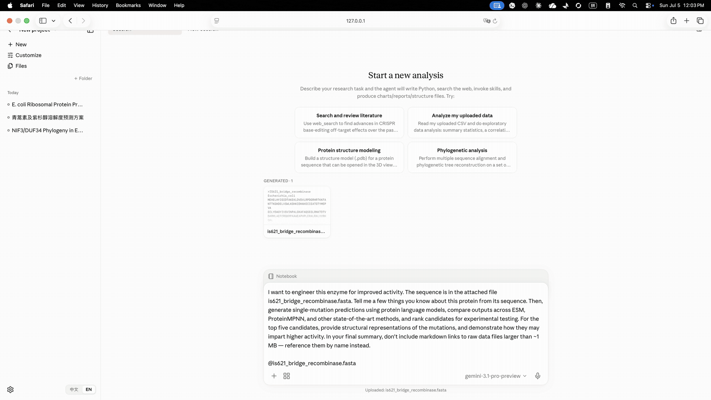Show Safari tab overview icon
711x400 pixels.
tap(700, 21)
